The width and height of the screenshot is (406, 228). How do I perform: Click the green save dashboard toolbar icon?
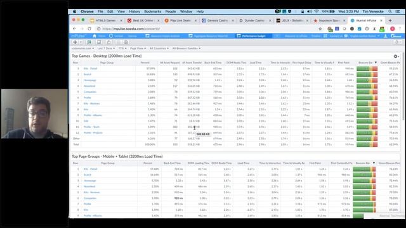(x=89, y=42)
